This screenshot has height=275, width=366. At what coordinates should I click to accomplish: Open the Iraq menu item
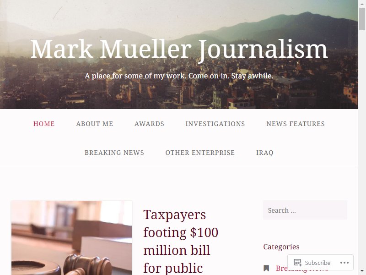pyautogui.click(x=265, y=153)
